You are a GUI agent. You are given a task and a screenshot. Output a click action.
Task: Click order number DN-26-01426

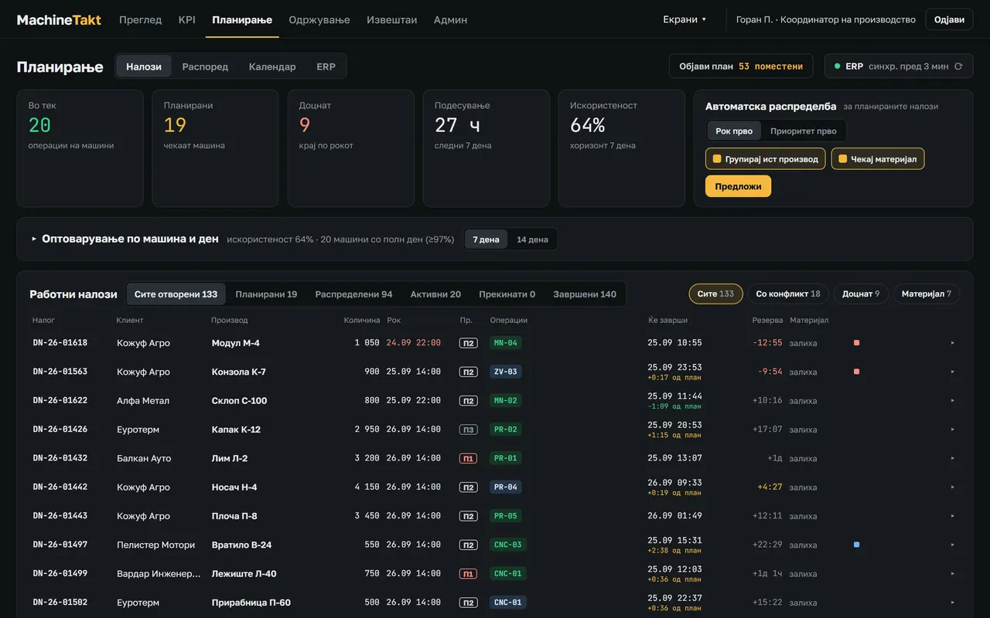(x=60, y=430)
